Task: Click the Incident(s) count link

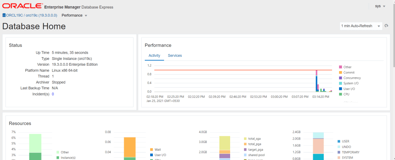Action: pos(53,94)
